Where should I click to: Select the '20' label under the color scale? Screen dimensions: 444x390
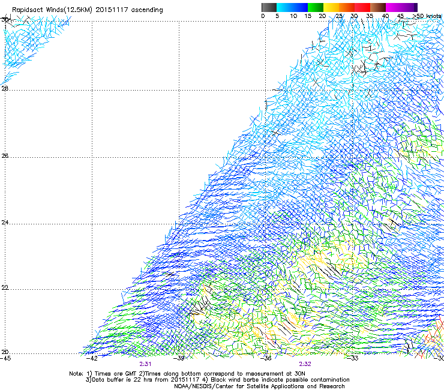click(x=322, y=16)
